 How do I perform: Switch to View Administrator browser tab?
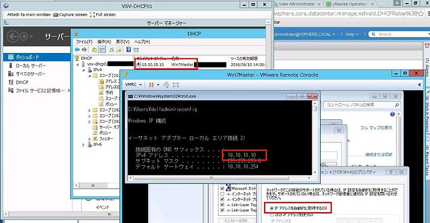(297, 4)
